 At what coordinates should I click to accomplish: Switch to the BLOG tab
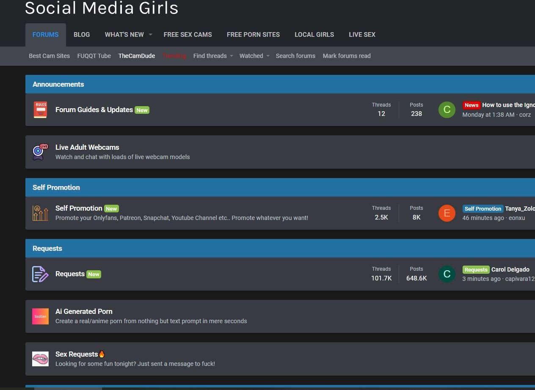(x=82, y=34)
